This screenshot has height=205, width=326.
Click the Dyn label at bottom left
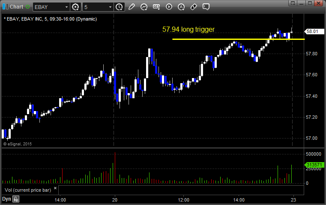click(x=6, y=199)
